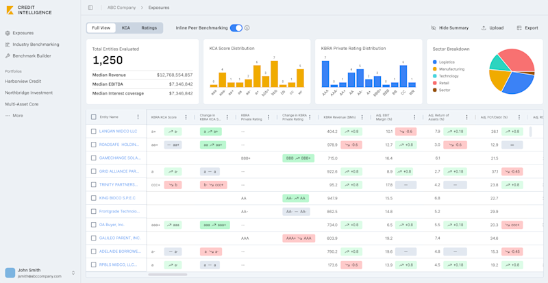
Task: Open the KBRA Private Rating column menu
Action: point(269,117)
